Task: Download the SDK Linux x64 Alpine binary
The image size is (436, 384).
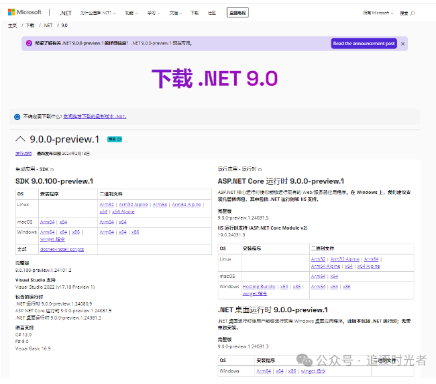Action: coord(123,211)
